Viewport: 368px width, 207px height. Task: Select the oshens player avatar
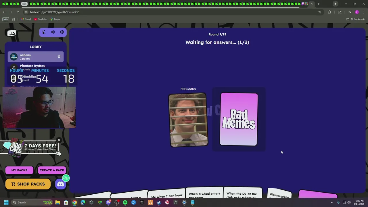pos(14,57)
